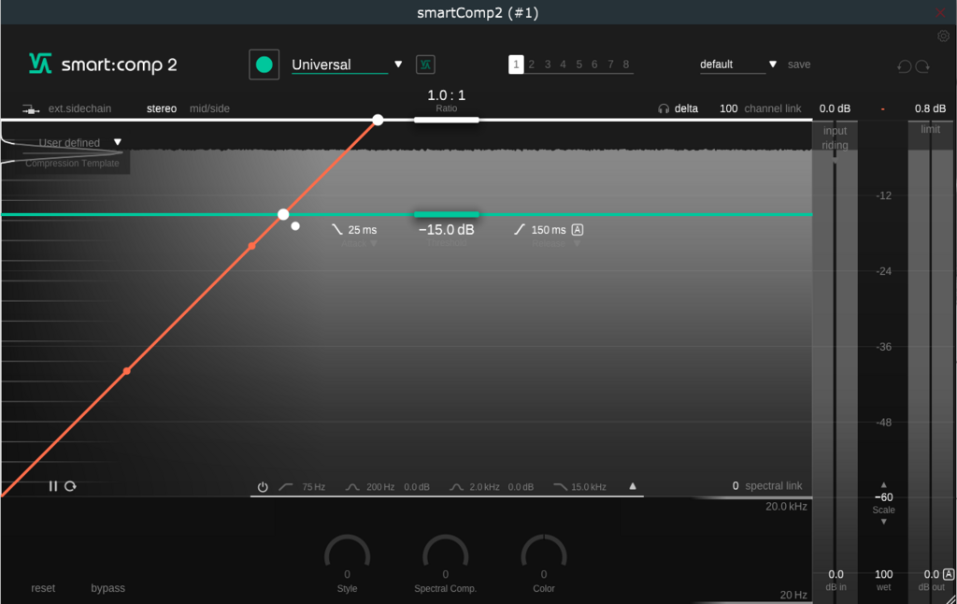Open the Universal profile dropdown
This screenshot has width=957, height=604.
click(398, 65)
